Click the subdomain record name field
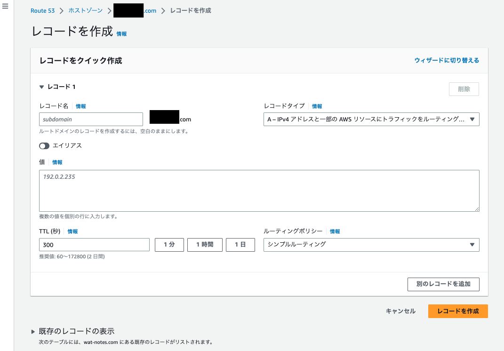Screen dimensions: 504x351 point(91,120)
